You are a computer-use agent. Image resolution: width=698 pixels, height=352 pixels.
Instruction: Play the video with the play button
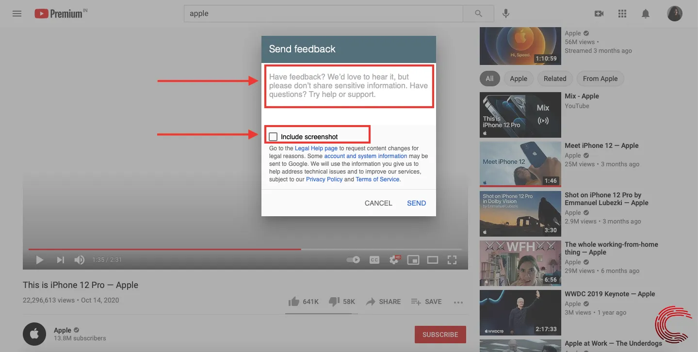40,260
